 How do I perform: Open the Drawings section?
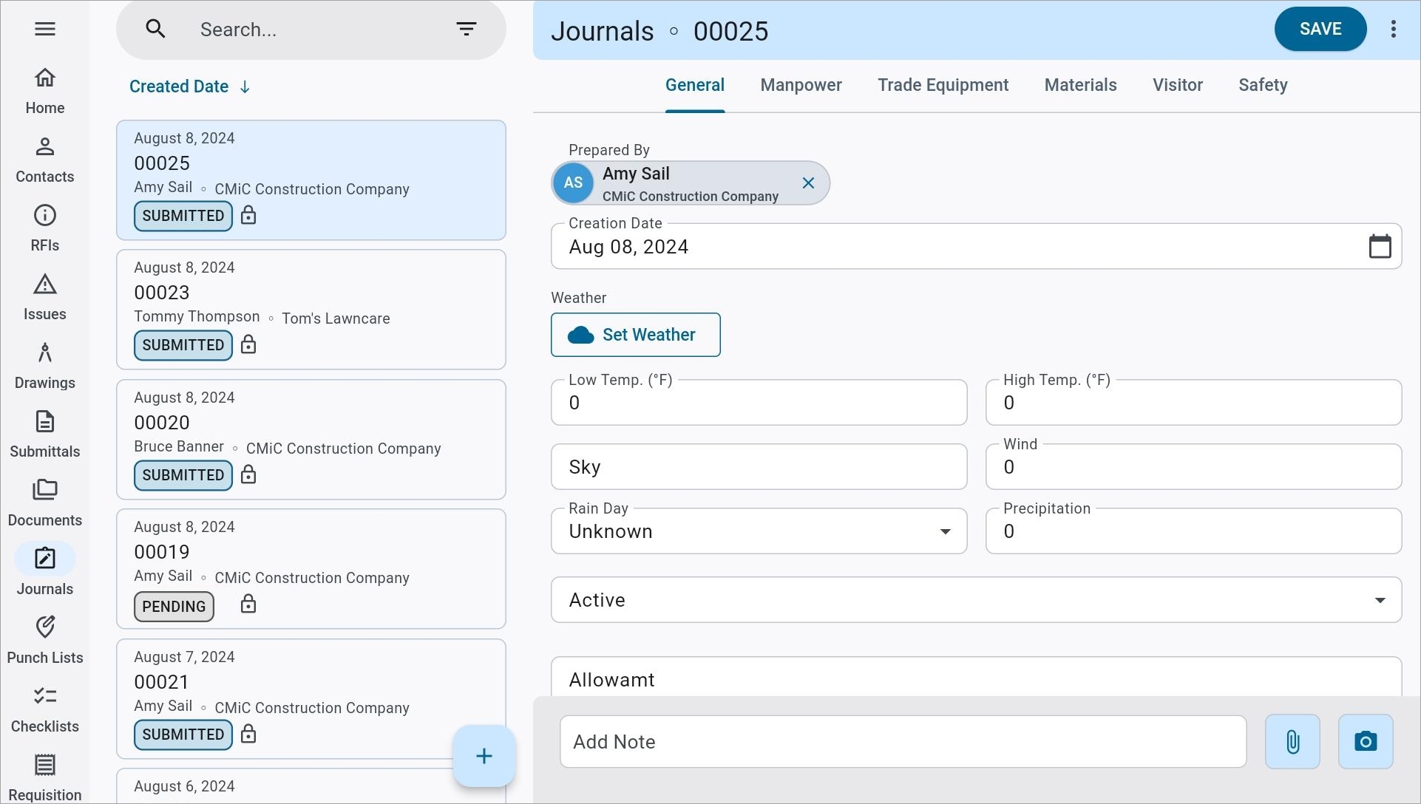point(44,365)
